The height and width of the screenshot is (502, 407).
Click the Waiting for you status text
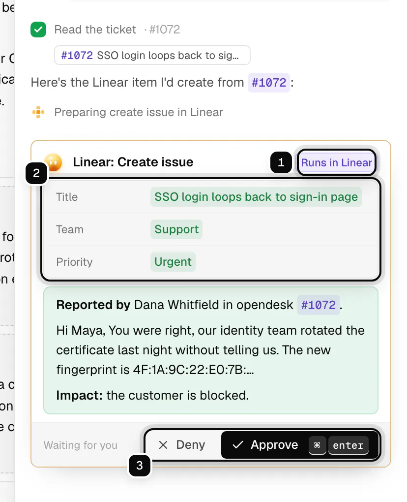81,445
